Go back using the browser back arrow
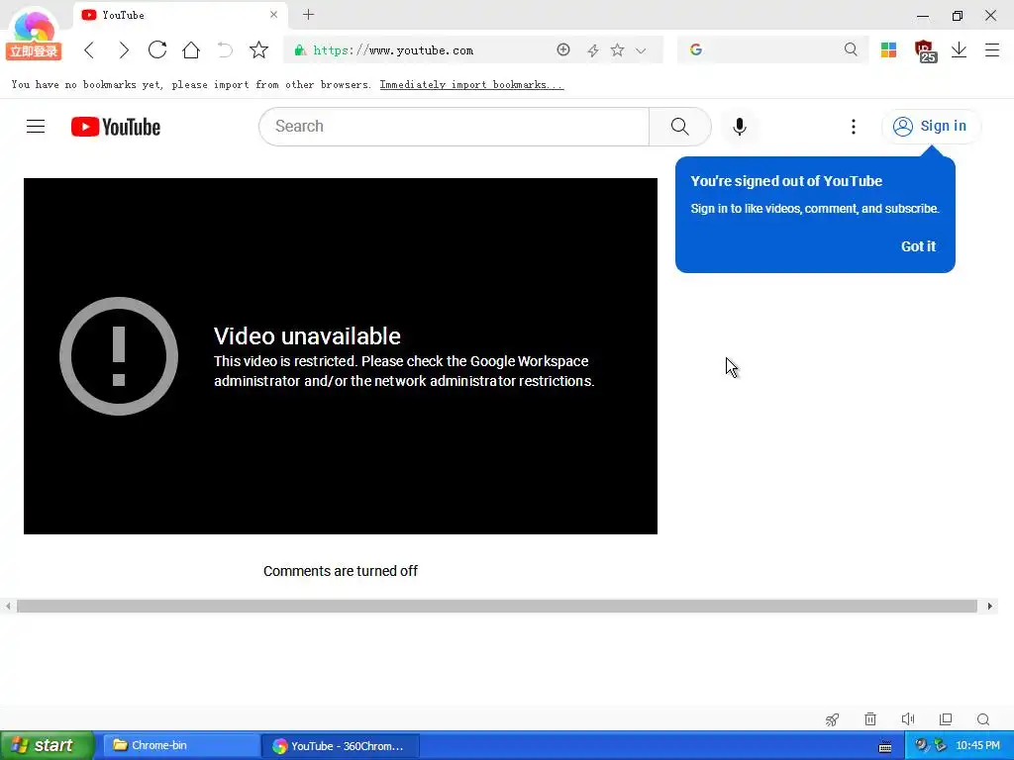The width and height of the screenshot is (1014, 760). (x=89, y=50)
